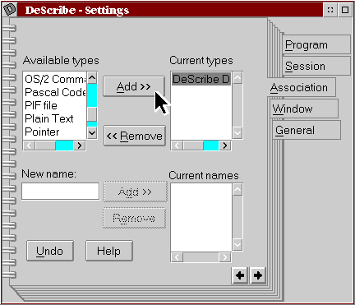The image size is (355, 305).
Task: Click right arrow of Available types horizontal scrollbar
Action: click(x=80, y=146)
